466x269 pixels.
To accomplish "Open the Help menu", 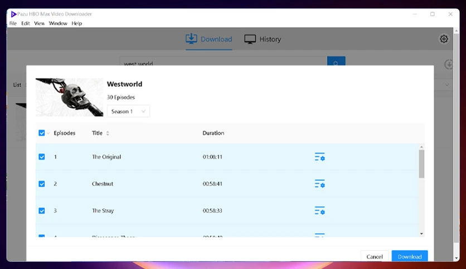I will (77, 23).
